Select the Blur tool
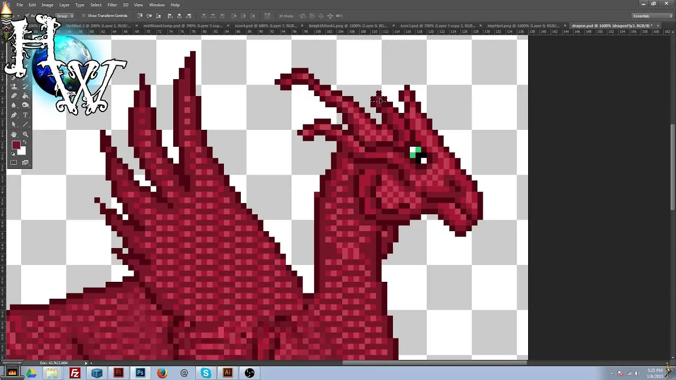 coord(14,105)
